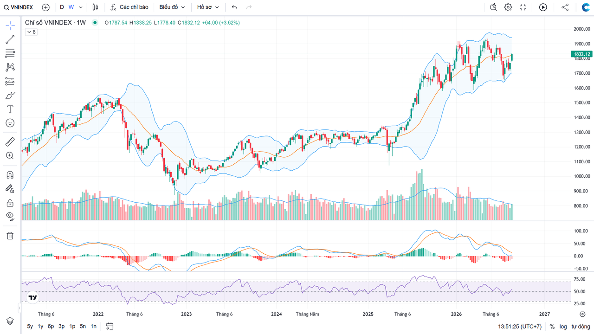Select the 5y date range

point(30,326)
